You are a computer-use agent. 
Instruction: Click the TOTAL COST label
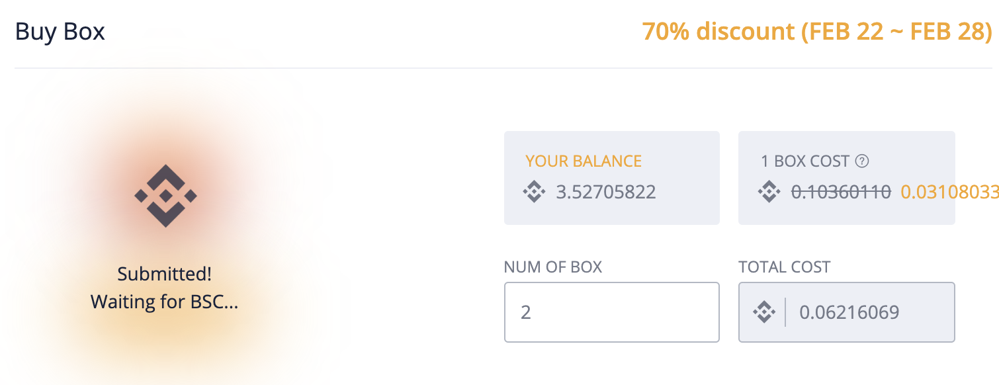coord(785,267)
